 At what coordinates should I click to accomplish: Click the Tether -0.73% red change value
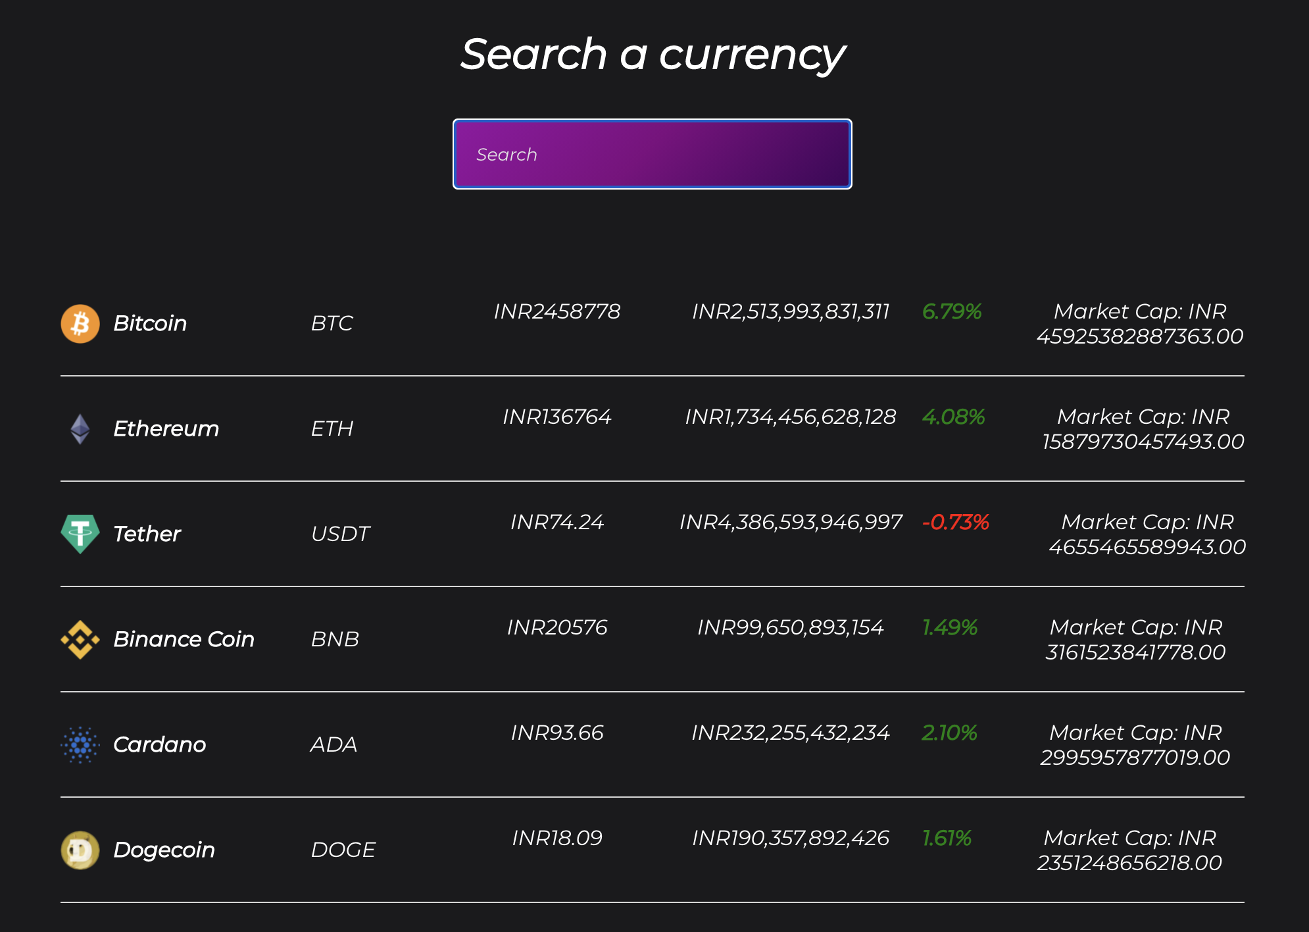[x=956, y=523]
